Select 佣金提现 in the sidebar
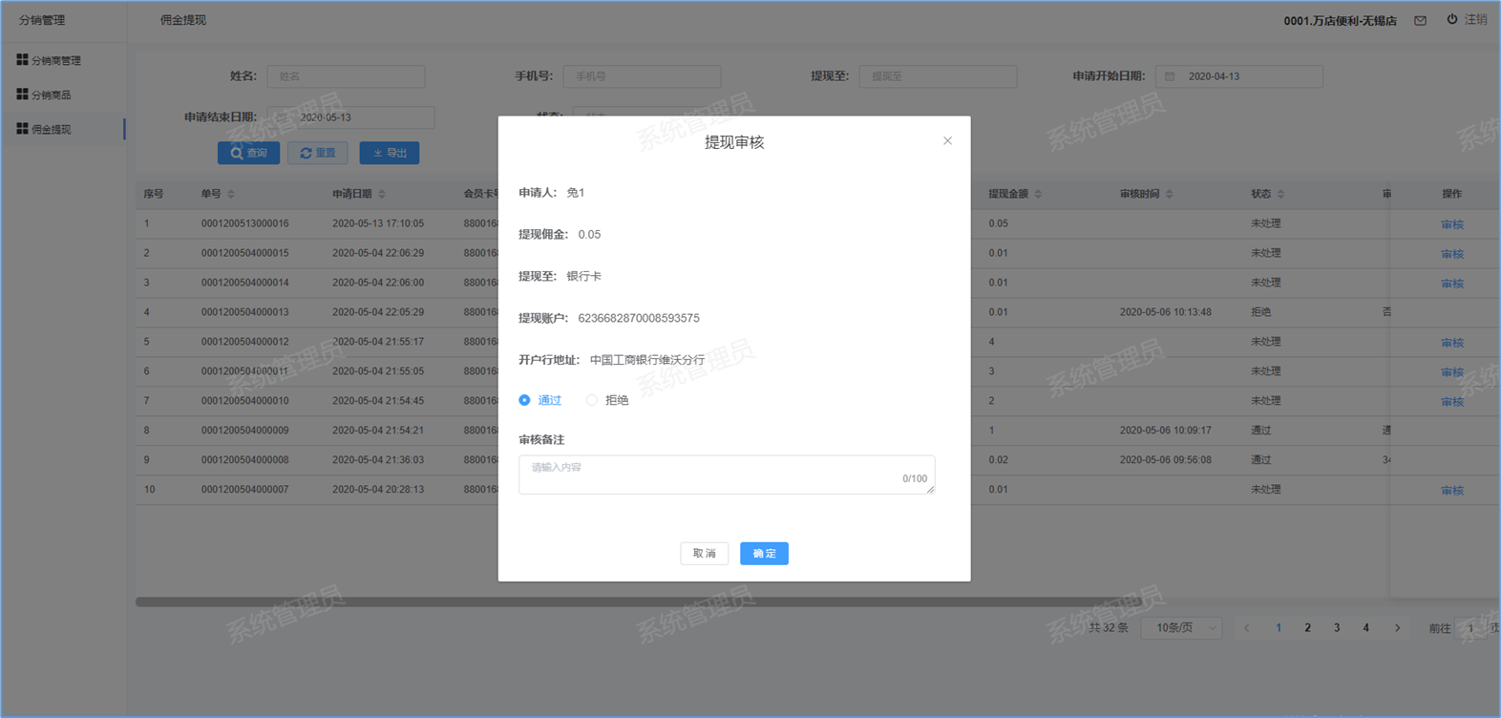The height and width of the screenshot is (718, 1501). [x=44, y=129]
